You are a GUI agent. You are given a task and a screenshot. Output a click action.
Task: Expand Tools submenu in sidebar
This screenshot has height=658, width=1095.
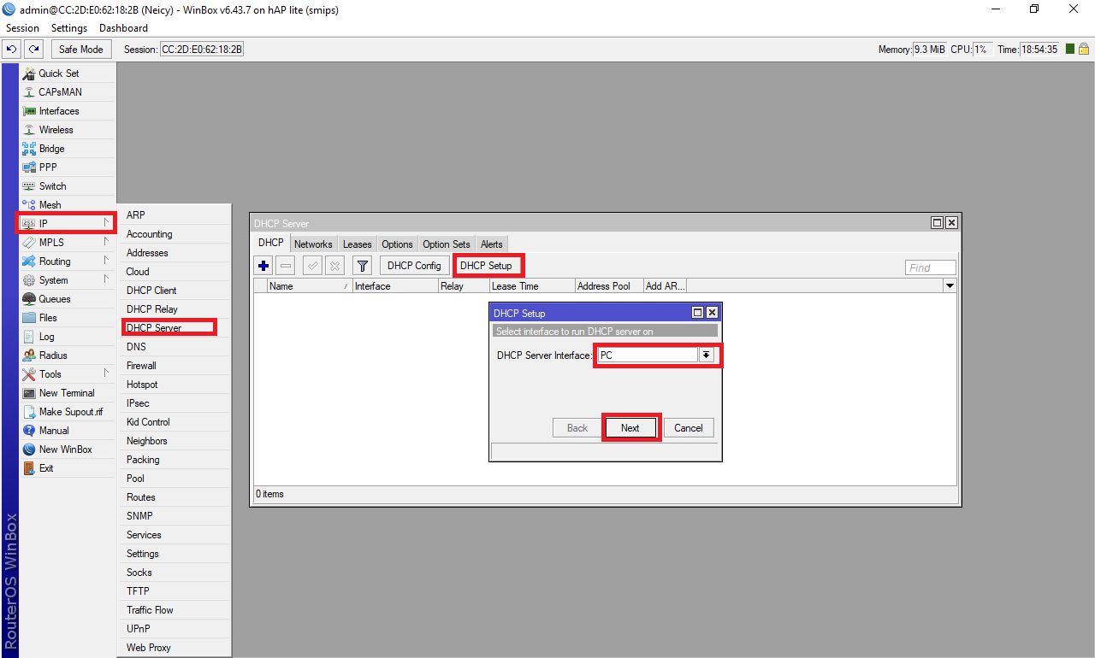[x=68, y=374]
